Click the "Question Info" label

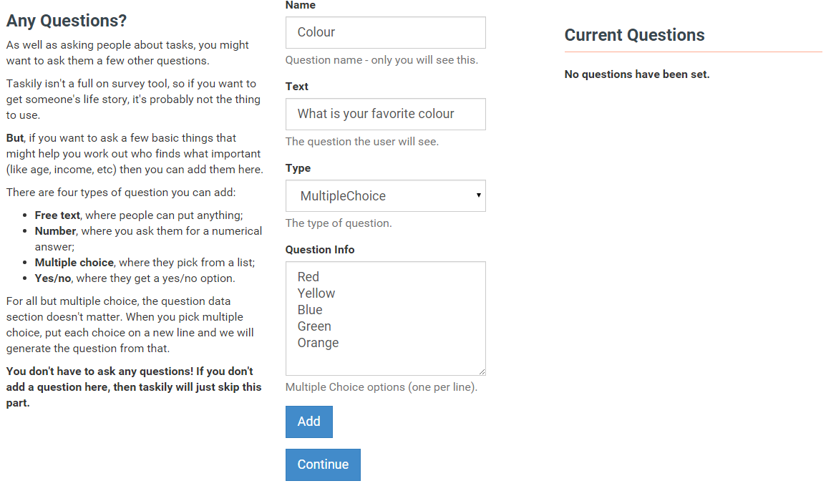(x=319, y=250)
